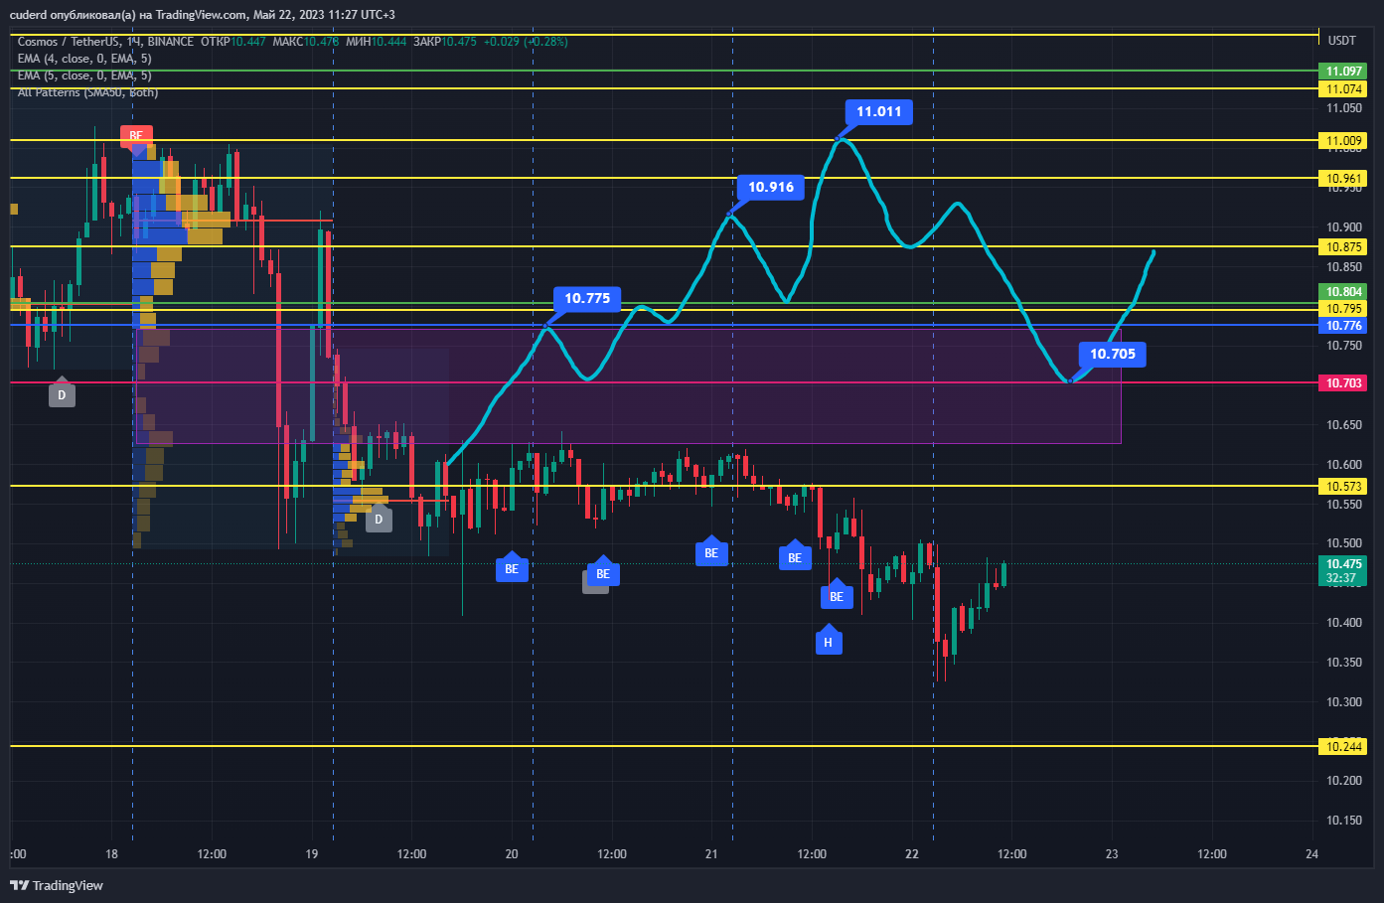This screenshot has width=1384, height=903.
Task: Click the pink 10.703 price line label
Action: pyautogui.click(x=1342, y=382)
